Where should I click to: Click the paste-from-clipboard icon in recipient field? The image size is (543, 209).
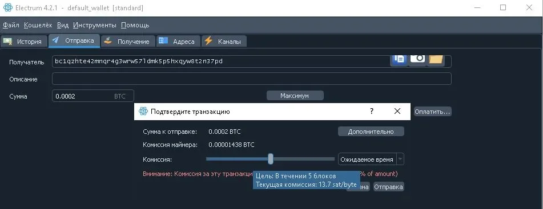(x=399, y=59)
